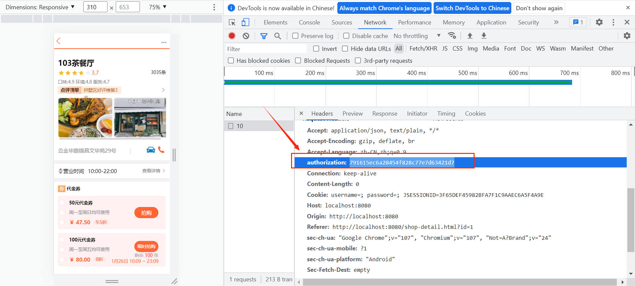Check the Blocked Requests checkbox
635x286 pixels.
coord(298,60)
